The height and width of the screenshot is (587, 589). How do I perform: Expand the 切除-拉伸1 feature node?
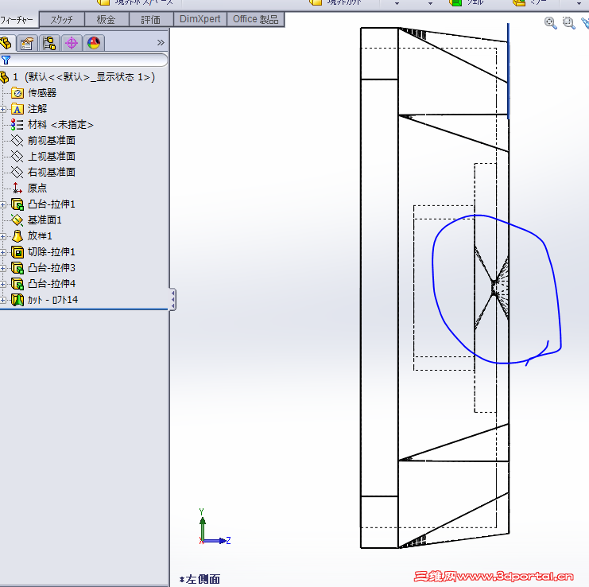3,253
